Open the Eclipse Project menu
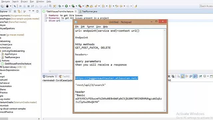 pyautogui.click(x=24, y=1)
